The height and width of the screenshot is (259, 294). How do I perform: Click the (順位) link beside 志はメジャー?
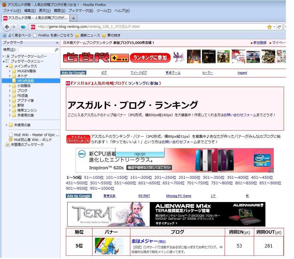[162, 242]
